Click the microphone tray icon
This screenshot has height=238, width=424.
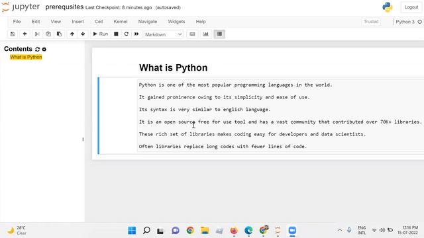tap(349, 230)
